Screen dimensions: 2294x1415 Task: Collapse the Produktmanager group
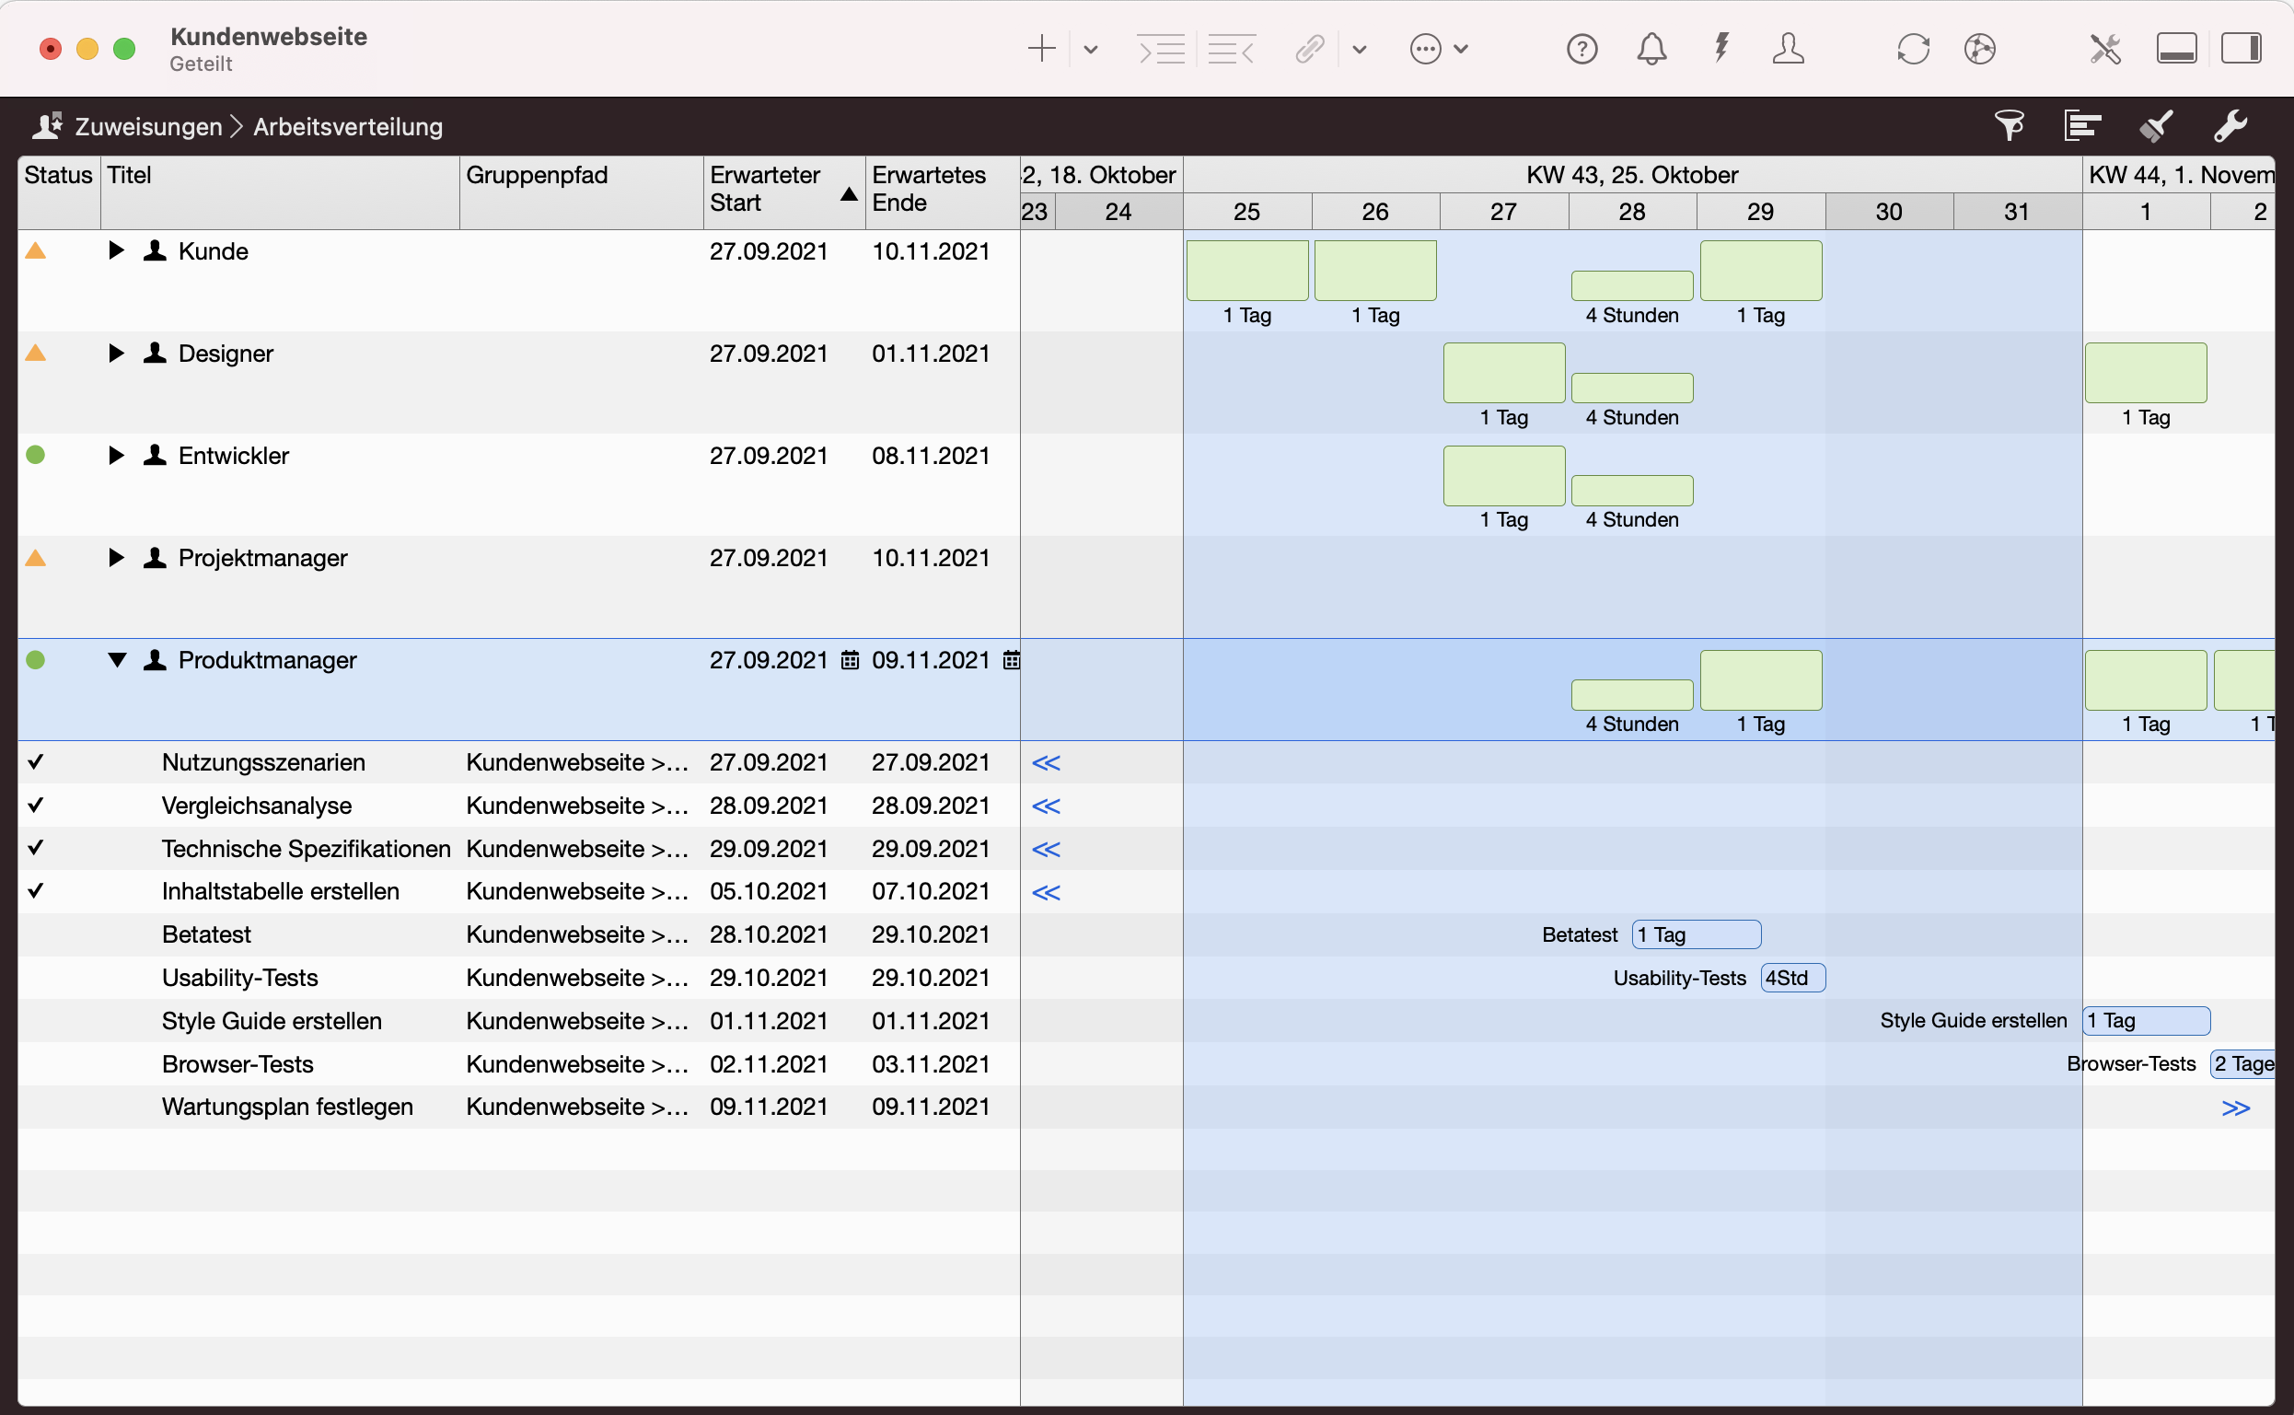click(x=117, y=660)
